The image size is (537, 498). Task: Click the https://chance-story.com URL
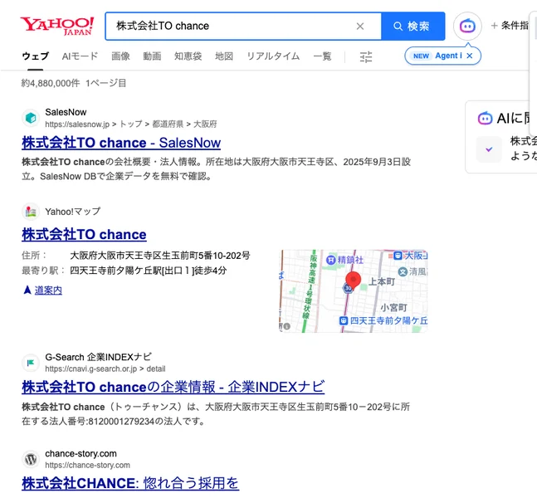click(x=88, y=465)
